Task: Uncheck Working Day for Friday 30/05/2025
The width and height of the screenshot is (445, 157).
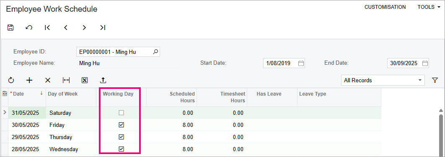Action: click(122, 125)
